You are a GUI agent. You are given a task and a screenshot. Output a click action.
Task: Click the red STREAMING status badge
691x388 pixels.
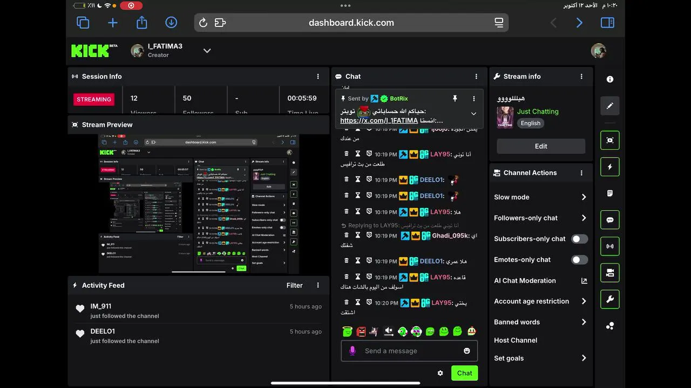click(x=94, y=99)
